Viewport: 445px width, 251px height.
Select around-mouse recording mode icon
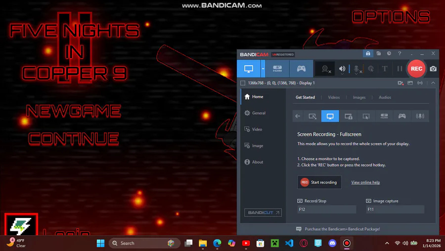coord(366,116)
